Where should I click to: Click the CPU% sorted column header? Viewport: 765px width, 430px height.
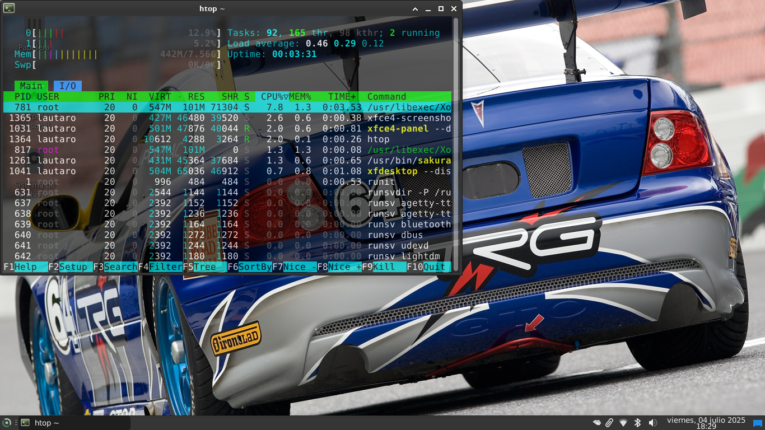point(272,97)
